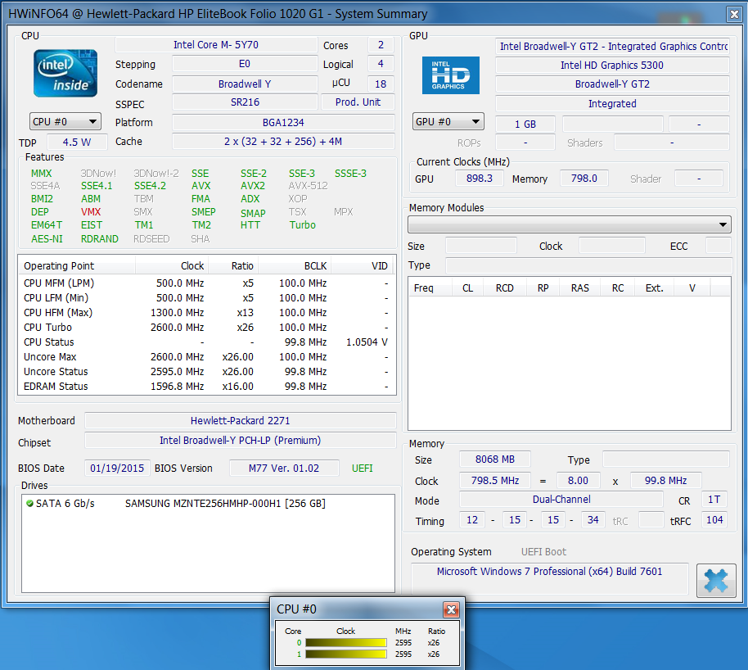The width and height of the screenshot is (748, 670).
Task: Close the CPU #0 clock window
Action: (x=451, y=609)
